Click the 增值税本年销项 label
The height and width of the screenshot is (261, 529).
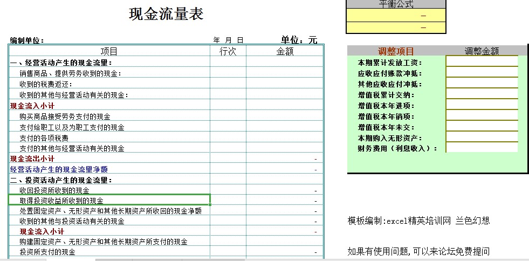pyautogui.click(x=386, y=116)
